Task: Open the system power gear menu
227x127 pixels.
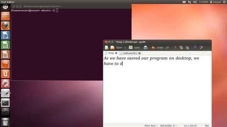Action: coord(224,2)
